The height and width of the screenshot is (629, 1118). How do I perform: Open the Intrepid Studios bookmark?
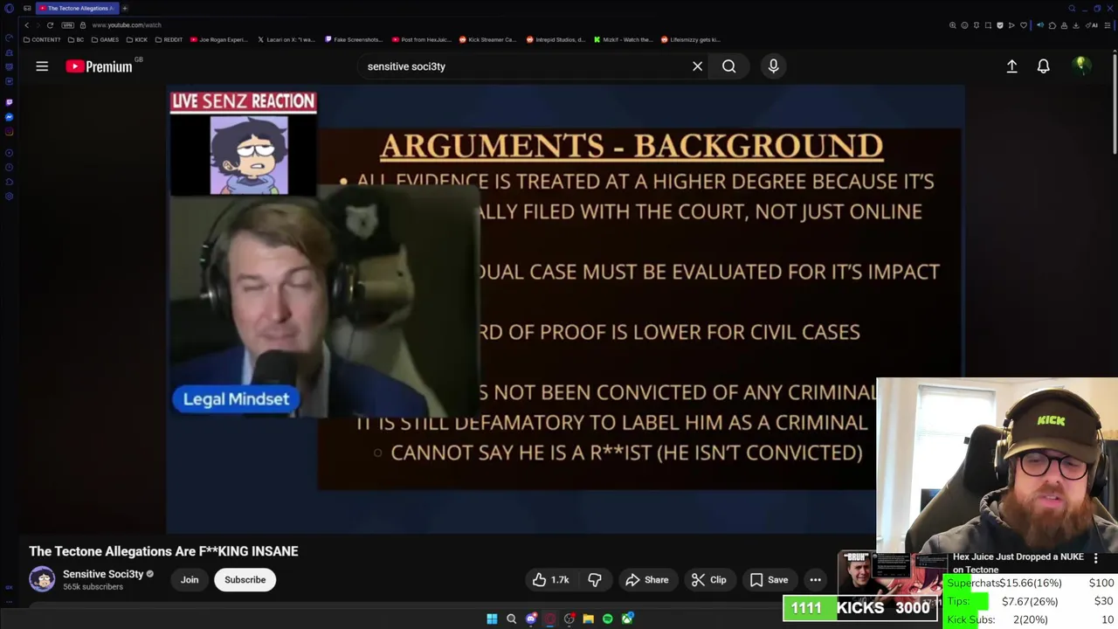(x=556, y=39)
